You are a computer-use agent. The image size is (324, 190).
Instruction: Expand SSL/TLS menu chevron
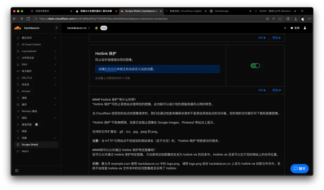click(55, 78)
